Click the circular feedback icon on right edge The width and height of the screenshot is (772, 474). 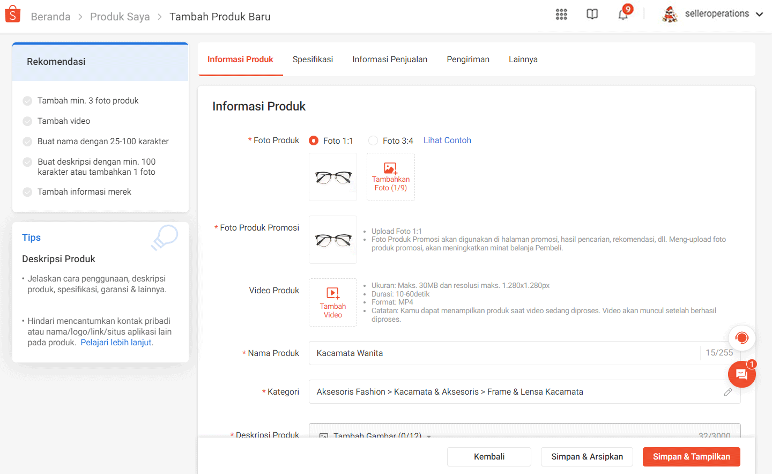tap(741, 338)
